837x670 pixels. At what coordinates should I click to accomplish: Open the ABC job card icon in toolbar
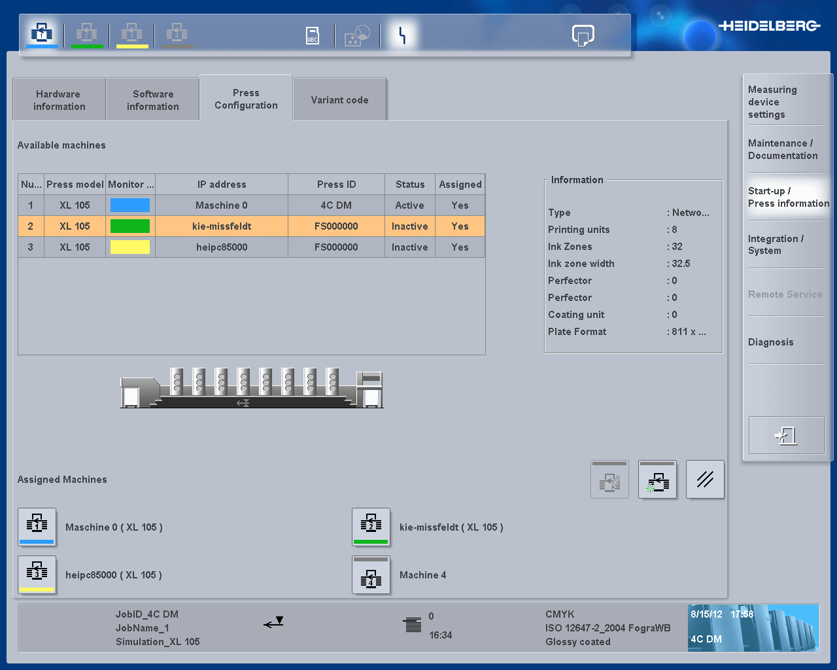pyautogui.click(x=312, y=35)
